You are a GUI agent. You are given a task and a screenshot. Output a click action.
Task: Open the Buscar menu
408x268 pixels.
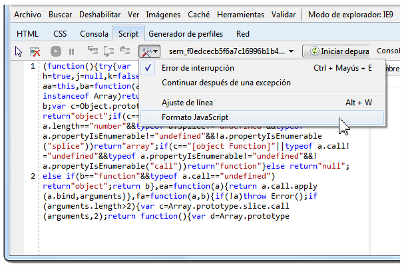pos(60,15)
